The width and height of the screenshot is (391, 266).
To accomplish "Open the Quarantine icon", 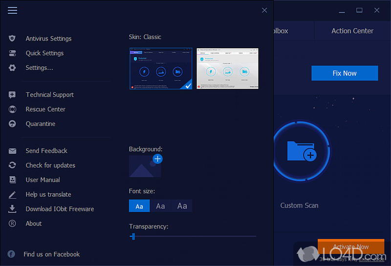I will point(13,124).
